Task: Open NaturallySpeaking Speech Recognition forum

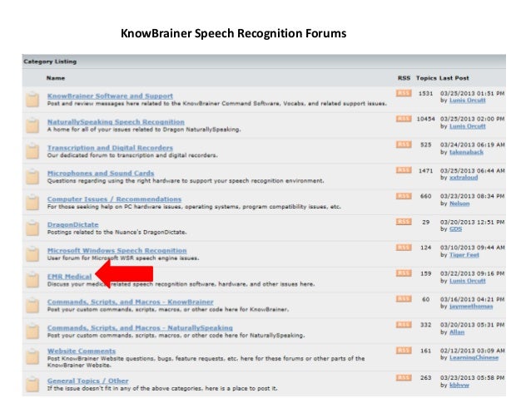Action: click(116, 122)
